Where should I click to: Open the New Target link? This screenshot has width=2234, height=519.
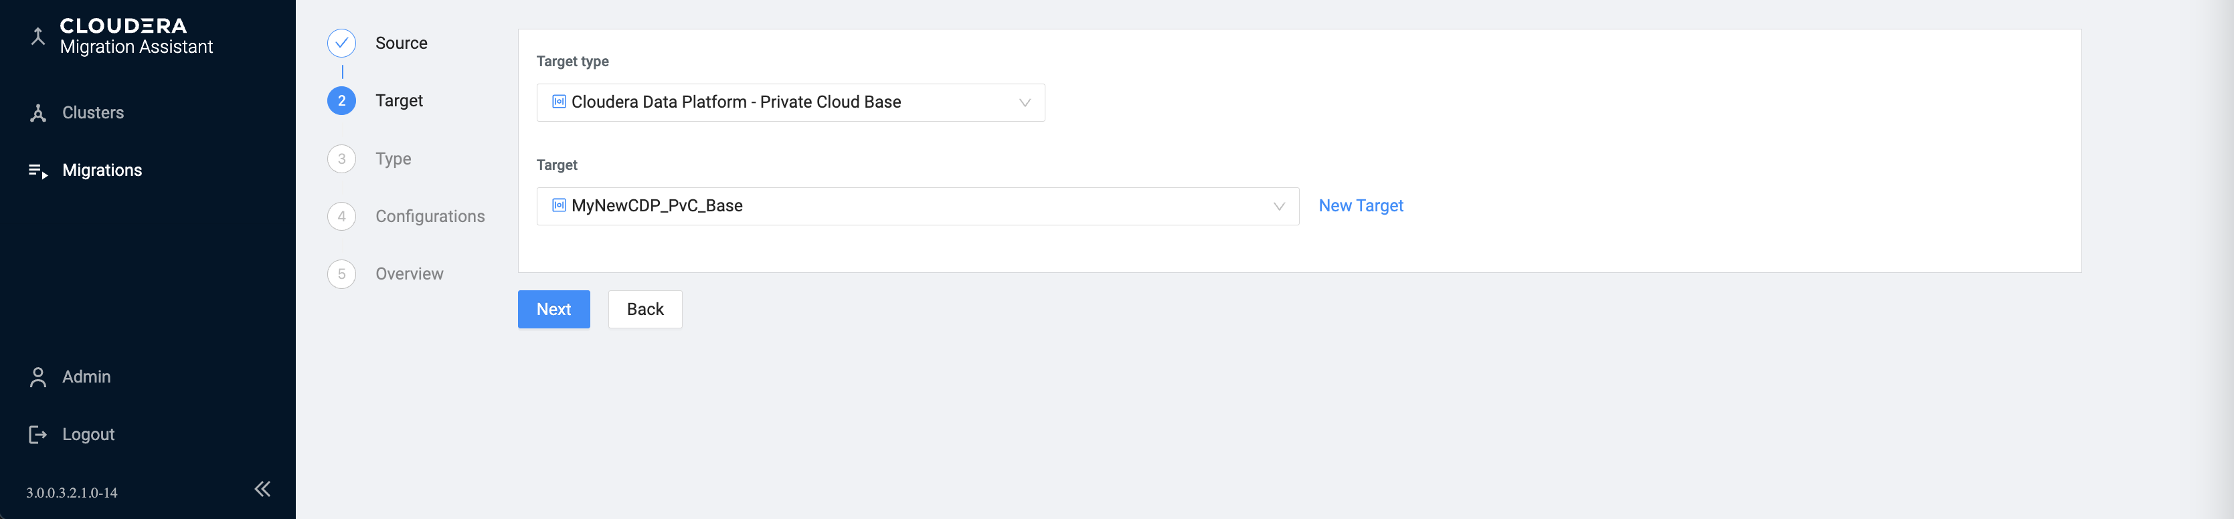coord(1360,206)
